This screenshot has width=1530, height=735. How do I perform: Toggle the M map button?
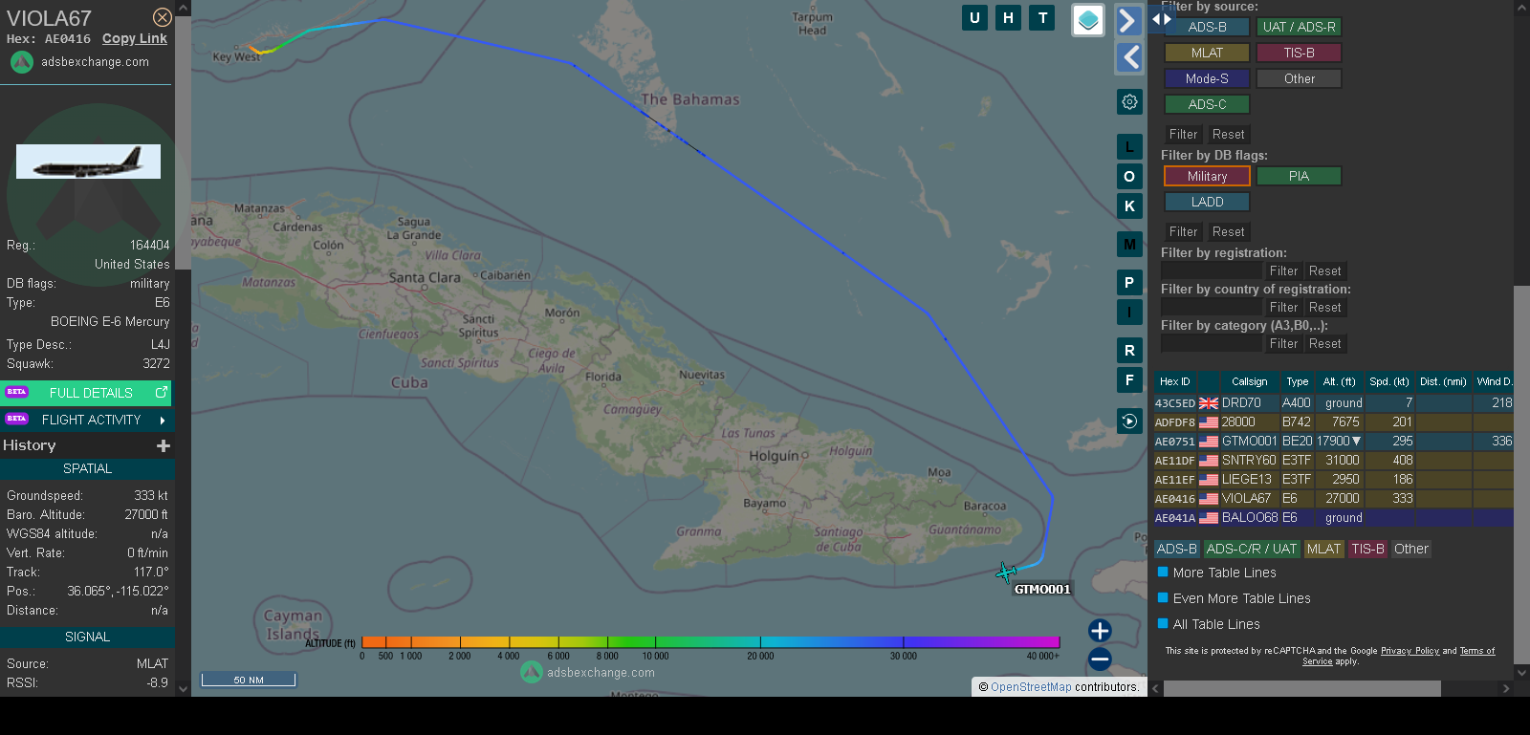[x=1129, y=245]
